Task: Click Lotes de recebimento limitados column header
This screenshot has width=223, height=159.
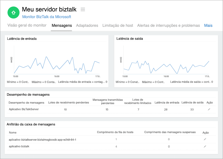Action: click(x=138, y=101)
